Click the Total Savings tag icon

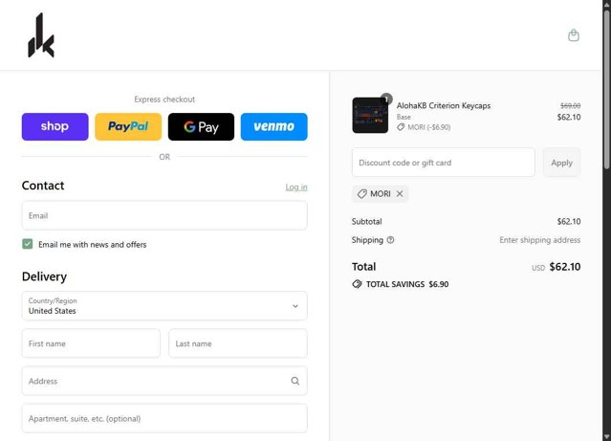[357, 284]
